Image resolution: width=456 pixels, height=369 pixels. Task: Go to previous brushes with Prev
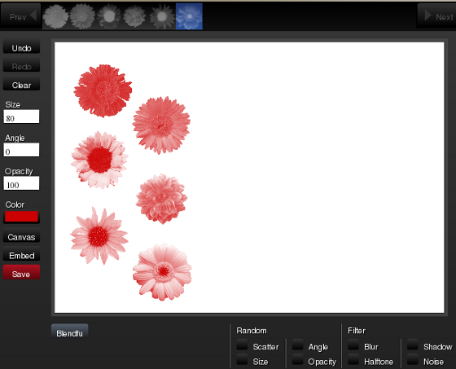20,16
